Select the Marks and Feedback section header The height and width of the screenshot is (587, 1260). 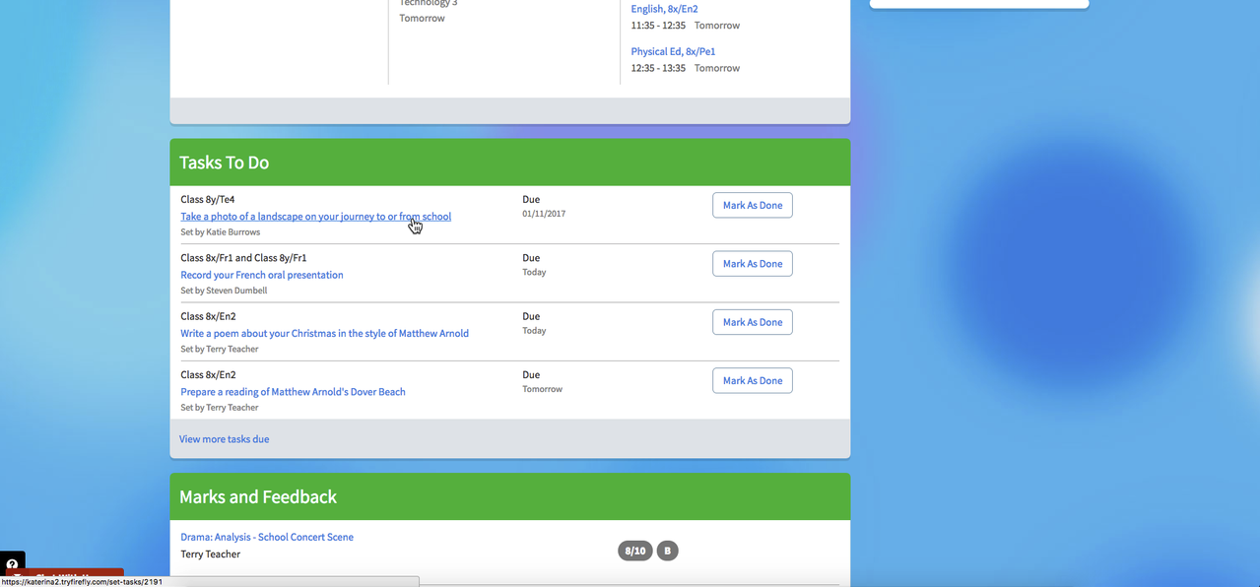tap(257, 496)
